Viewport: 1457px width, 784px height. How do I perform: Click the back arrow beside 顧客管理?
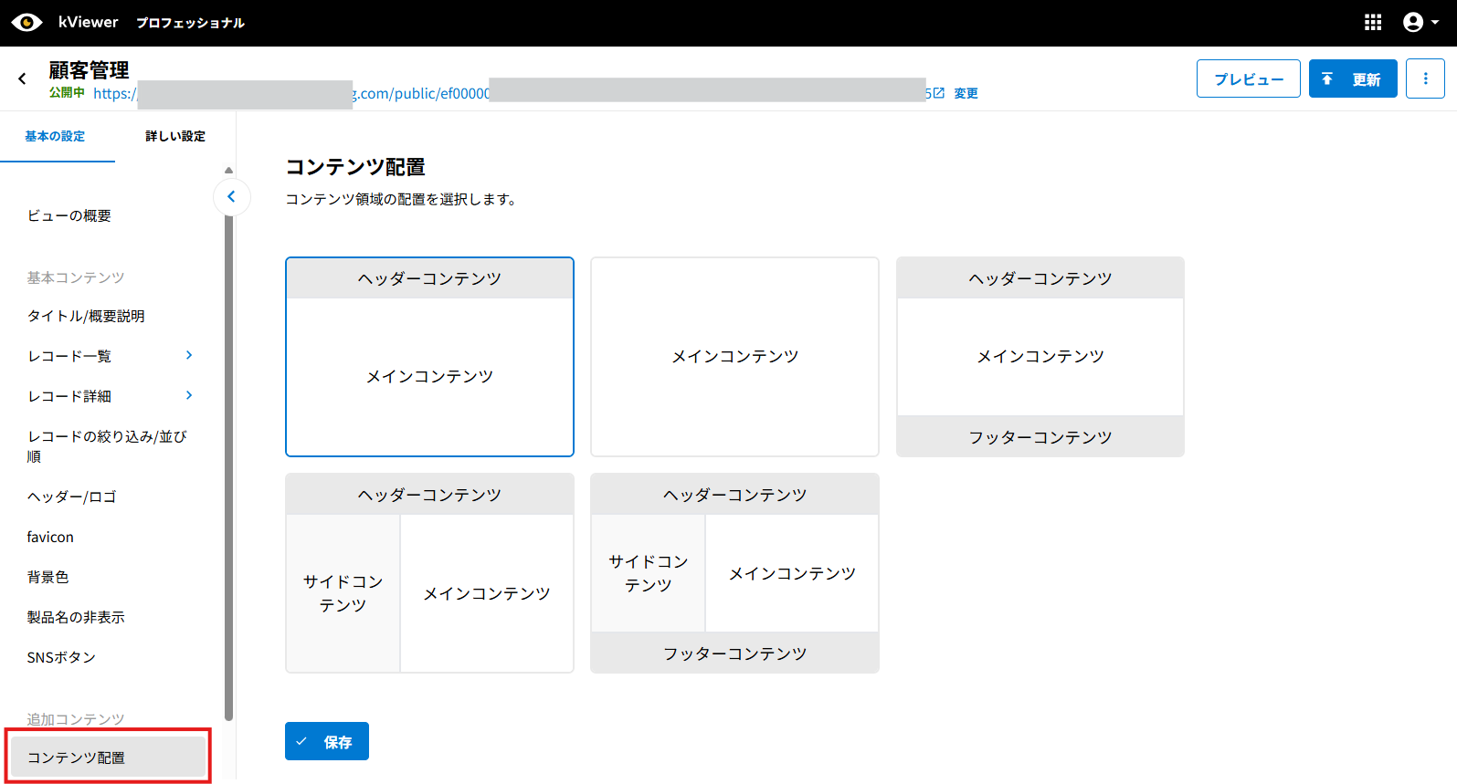pos(22,79)
